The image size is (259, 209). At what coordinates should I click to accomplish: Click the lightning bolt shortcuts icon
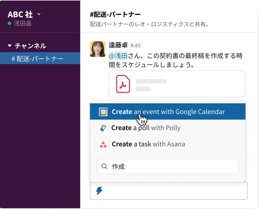coord(99,191)
